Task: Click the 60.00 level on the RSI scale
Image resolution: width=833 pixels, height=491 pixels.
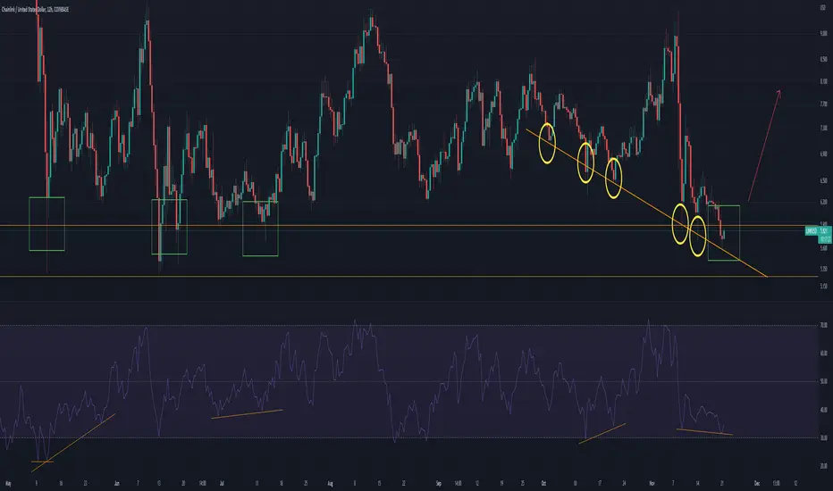Action: click(x=823, y=353)
